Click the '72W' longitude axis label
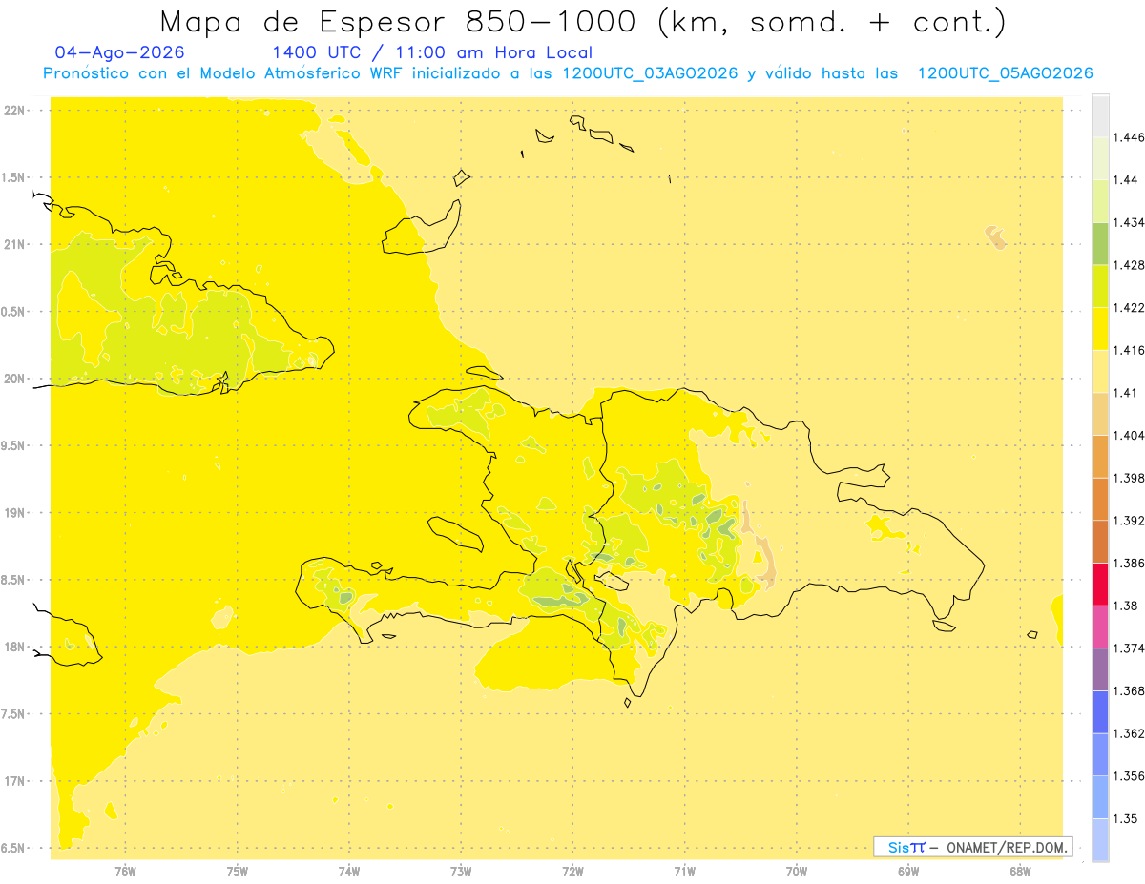Screen dimensions: 1145x884 pos(572,870)
